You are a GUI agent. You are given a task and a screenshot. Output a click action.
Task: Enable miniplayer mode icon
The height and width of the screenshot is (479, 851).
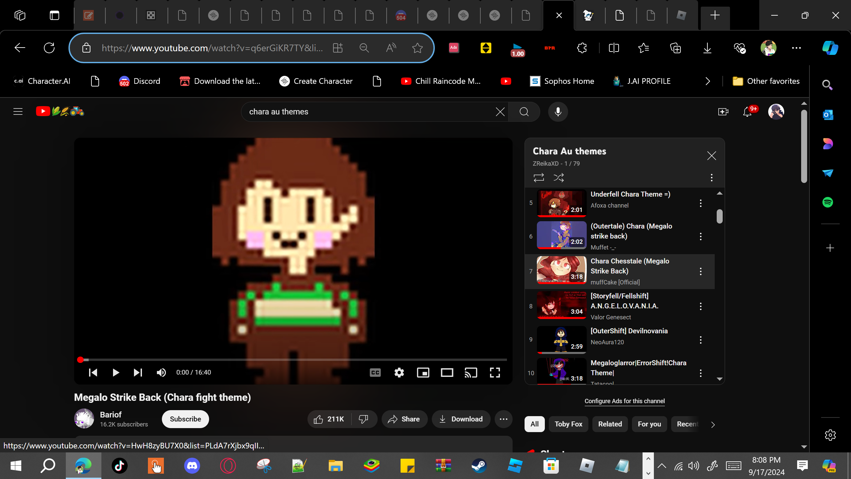[423, 373]
